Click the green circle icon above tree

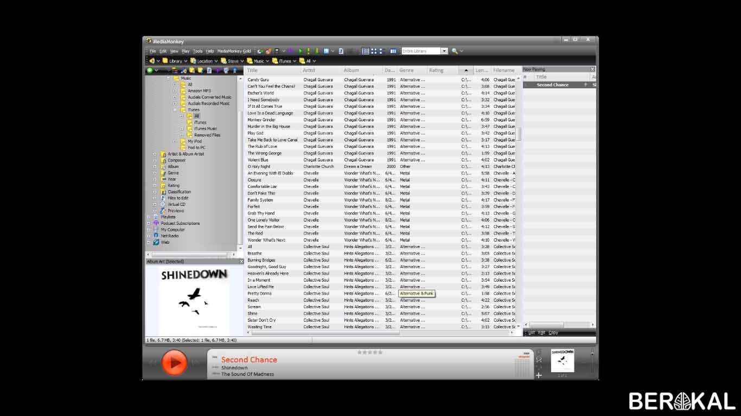tap(150, 70)
